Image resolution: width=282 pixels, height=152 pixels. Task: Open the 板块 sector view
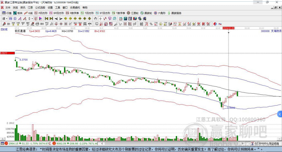(x=18, y=13)
